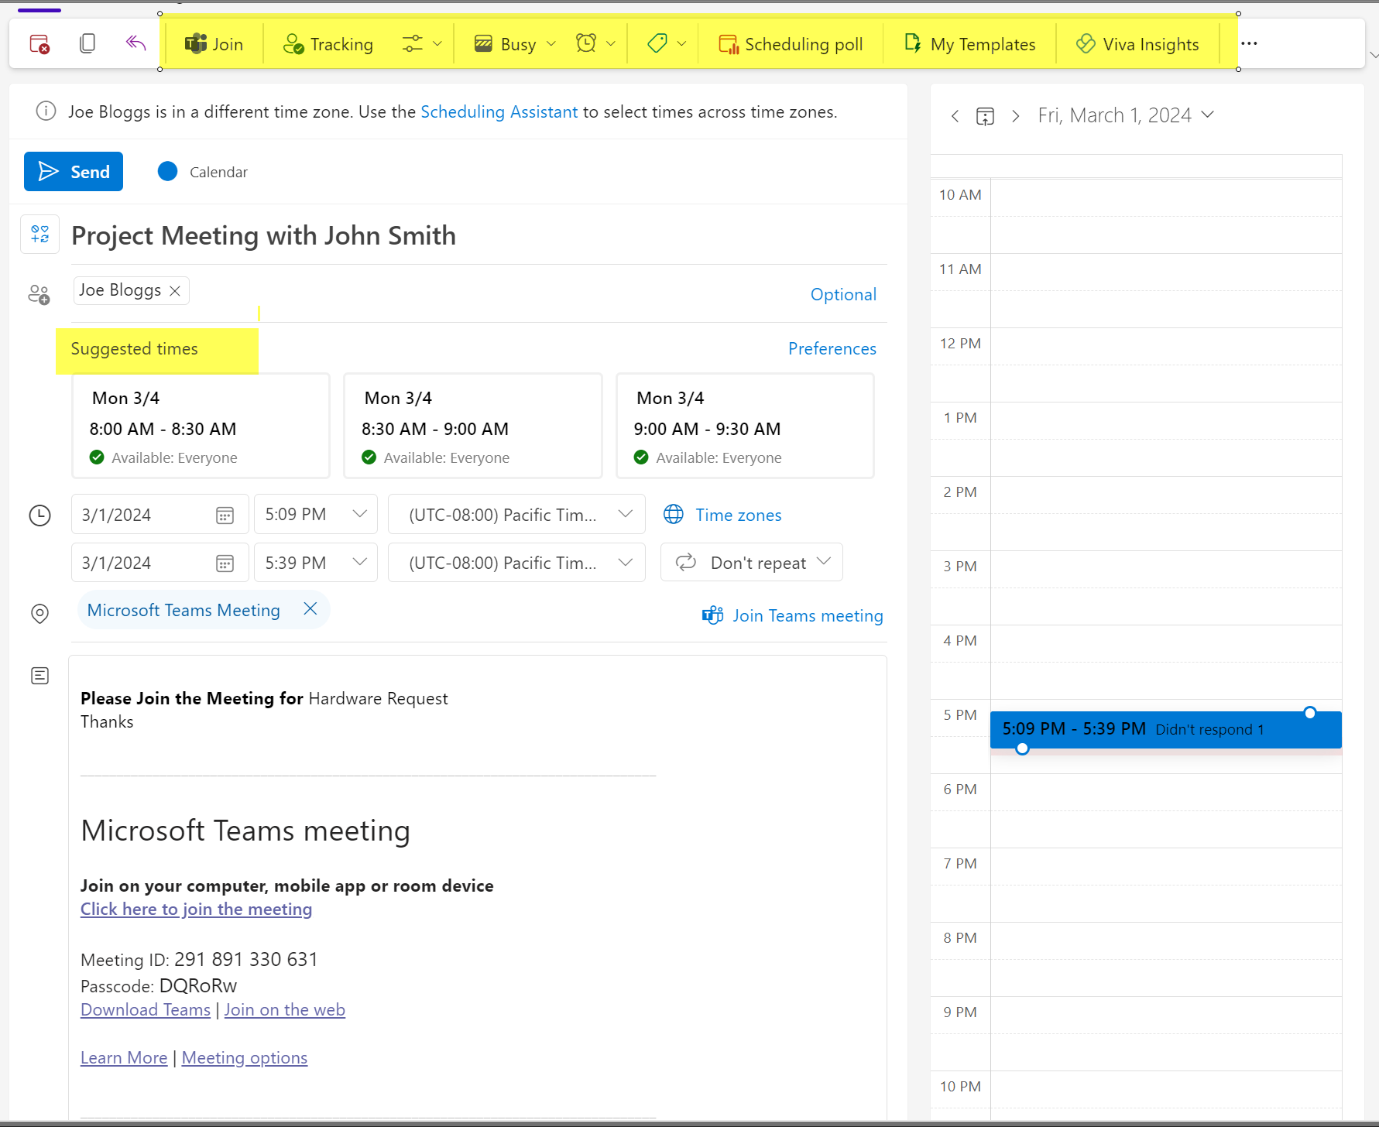Open the Don't repeat dropdown
Viewport: 1379px width, 1127px height.
(x=751, y=562)
